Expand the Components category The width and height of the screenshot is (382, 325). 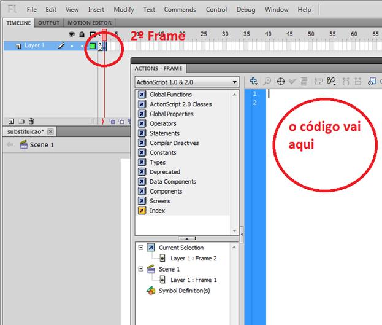pos(160,191)
